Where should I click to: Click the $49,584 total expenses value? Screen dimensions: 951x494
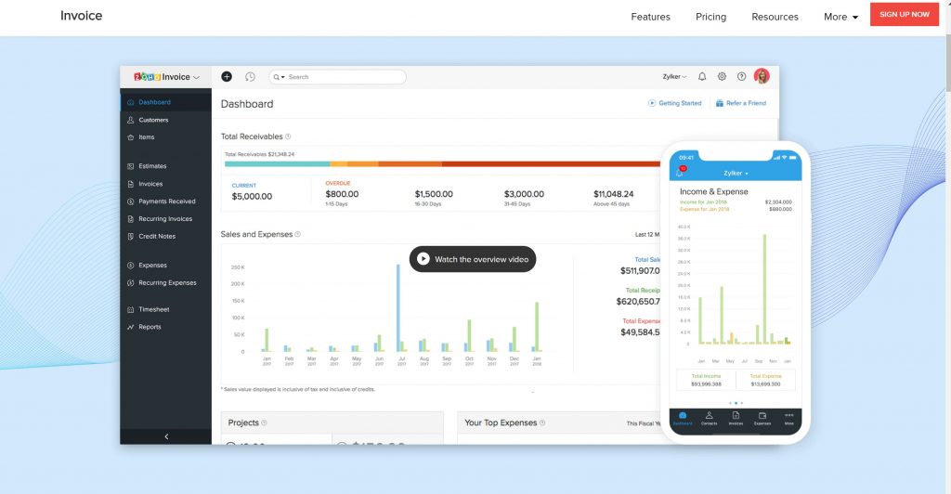click(x=640, y=332)
